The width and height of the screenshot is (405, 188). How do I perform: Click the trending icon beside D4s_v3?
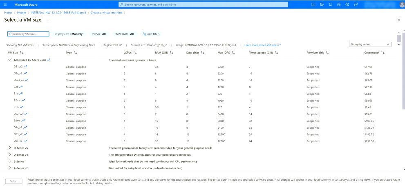coord(25,128)
